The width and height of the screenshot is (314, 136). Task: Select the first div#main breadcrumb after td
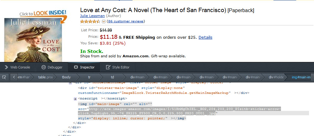[138, 77]
